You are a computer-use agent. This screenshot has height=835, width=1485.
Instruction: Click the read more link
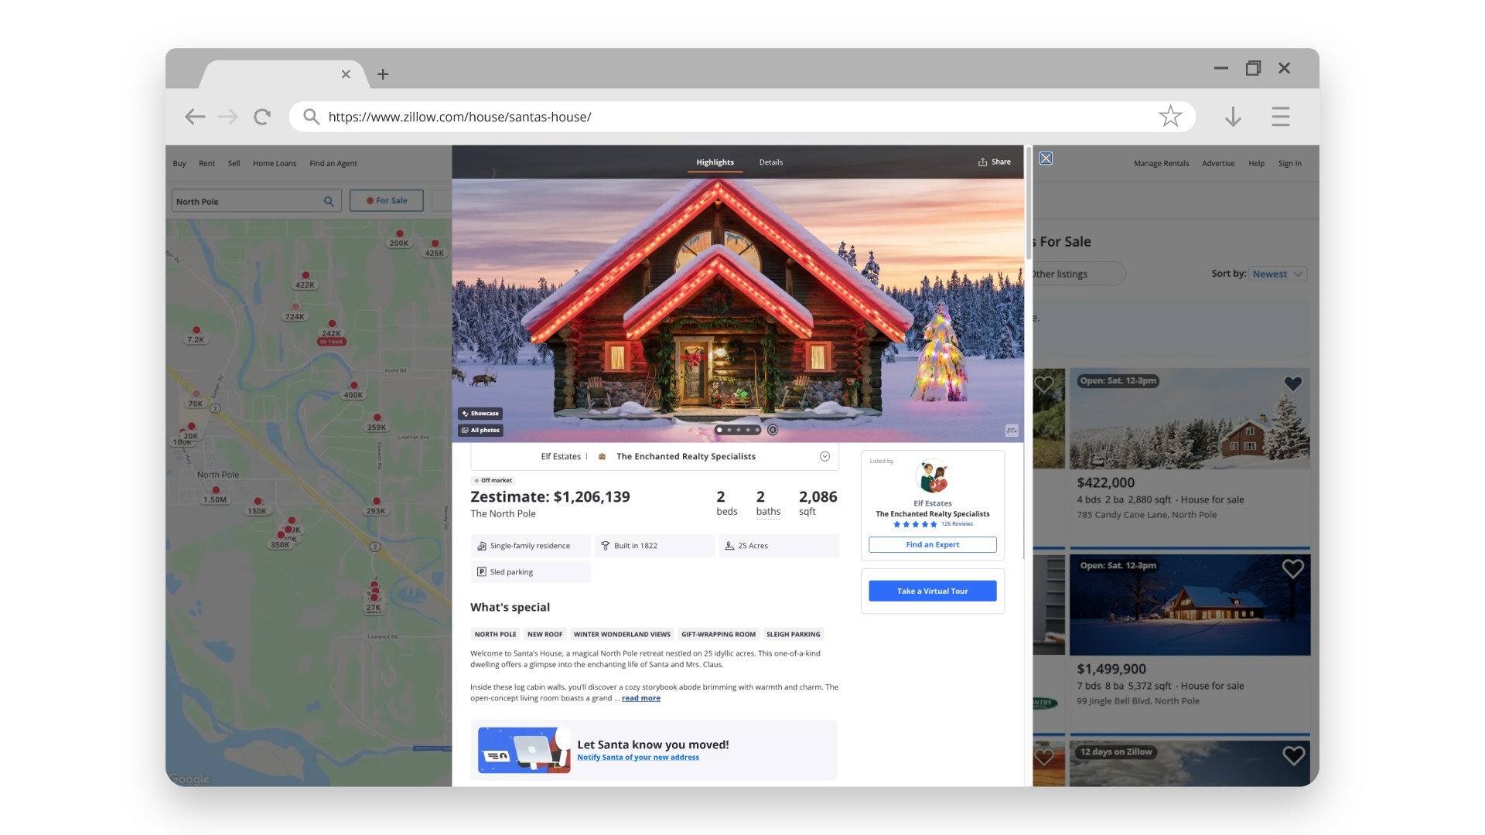point(640,699)
